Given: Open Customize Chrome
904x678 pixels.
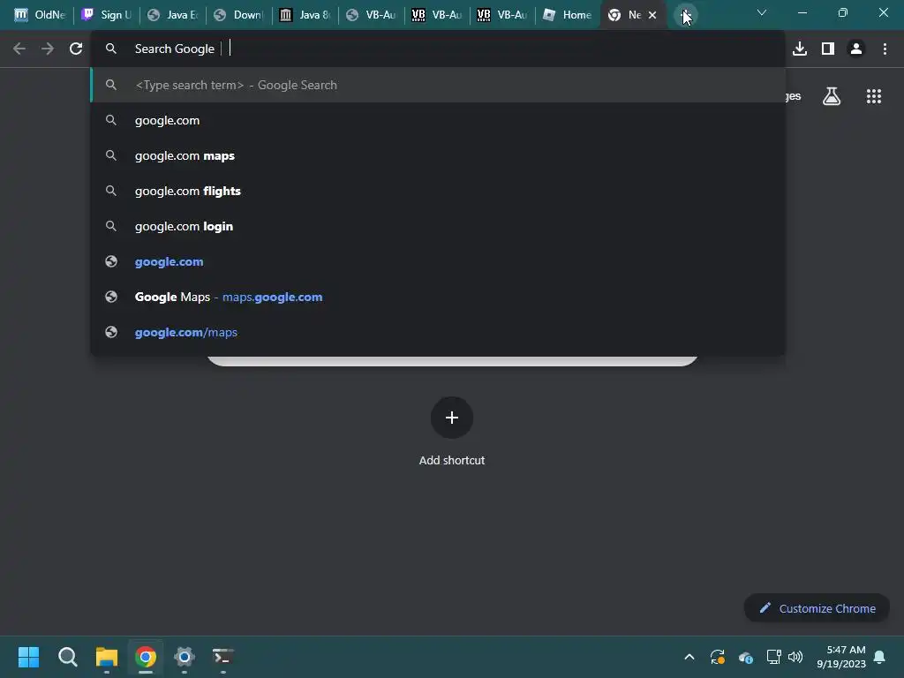Looking at the screenshot, I should [817, 608].
